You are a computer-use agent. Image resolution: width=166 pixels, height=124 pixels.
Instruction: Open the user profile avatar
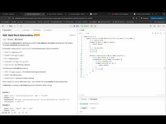(x=163, y=26)
